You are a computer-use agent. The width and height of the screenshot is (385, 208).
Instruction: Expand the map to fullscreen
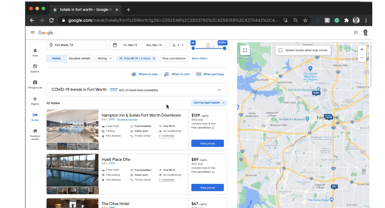pyautogui.click(x=245, y=50)
